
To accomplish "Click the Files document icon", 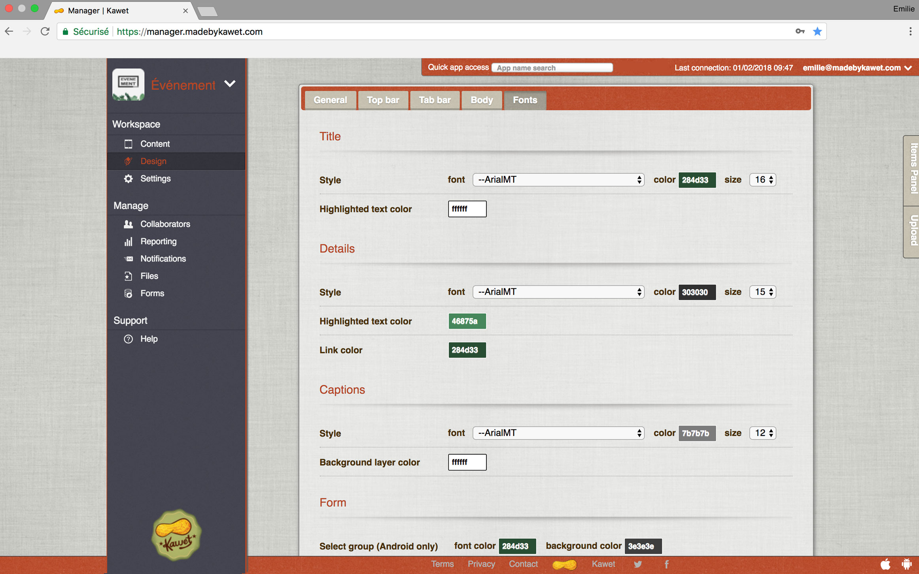I will [x=128, y=276].
